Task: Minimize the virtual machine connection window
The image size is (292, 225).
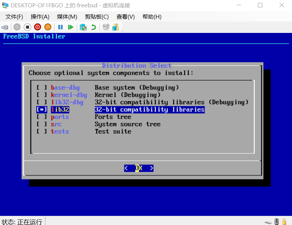Action: (239, 5)
